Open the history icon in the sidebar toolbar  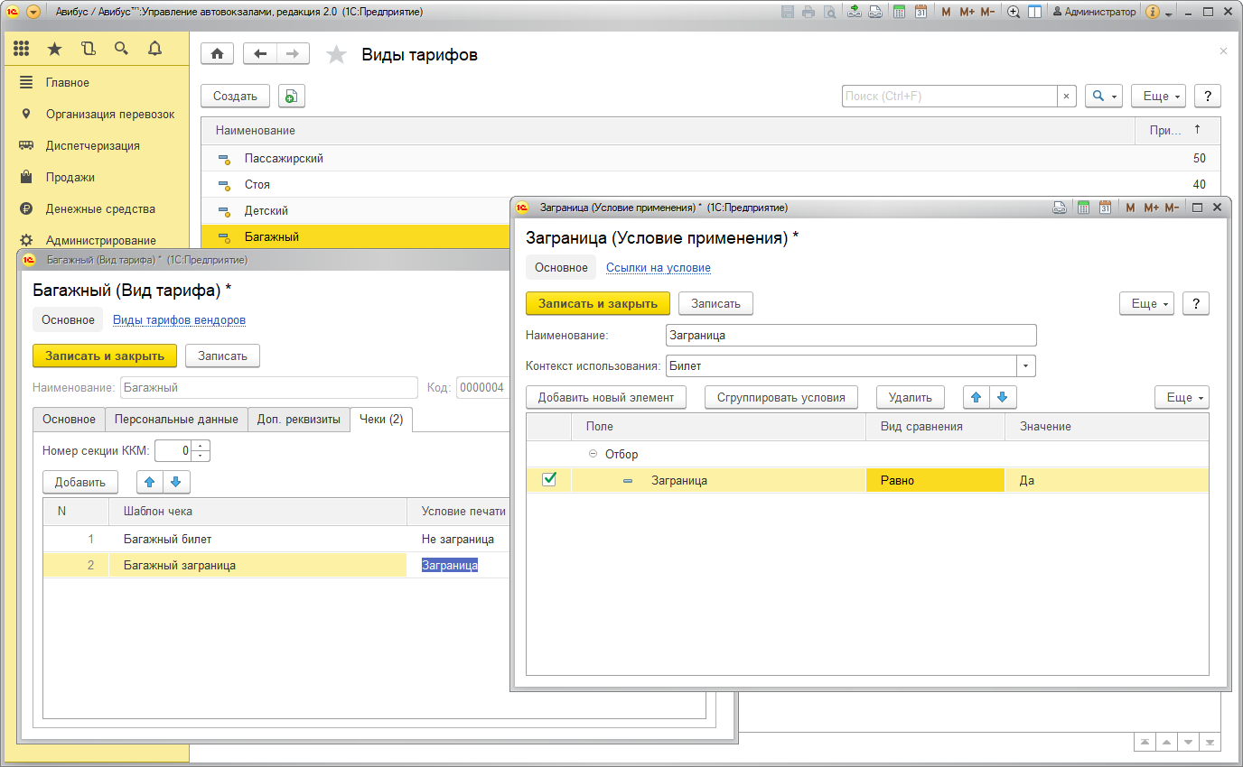coord(88,49)
